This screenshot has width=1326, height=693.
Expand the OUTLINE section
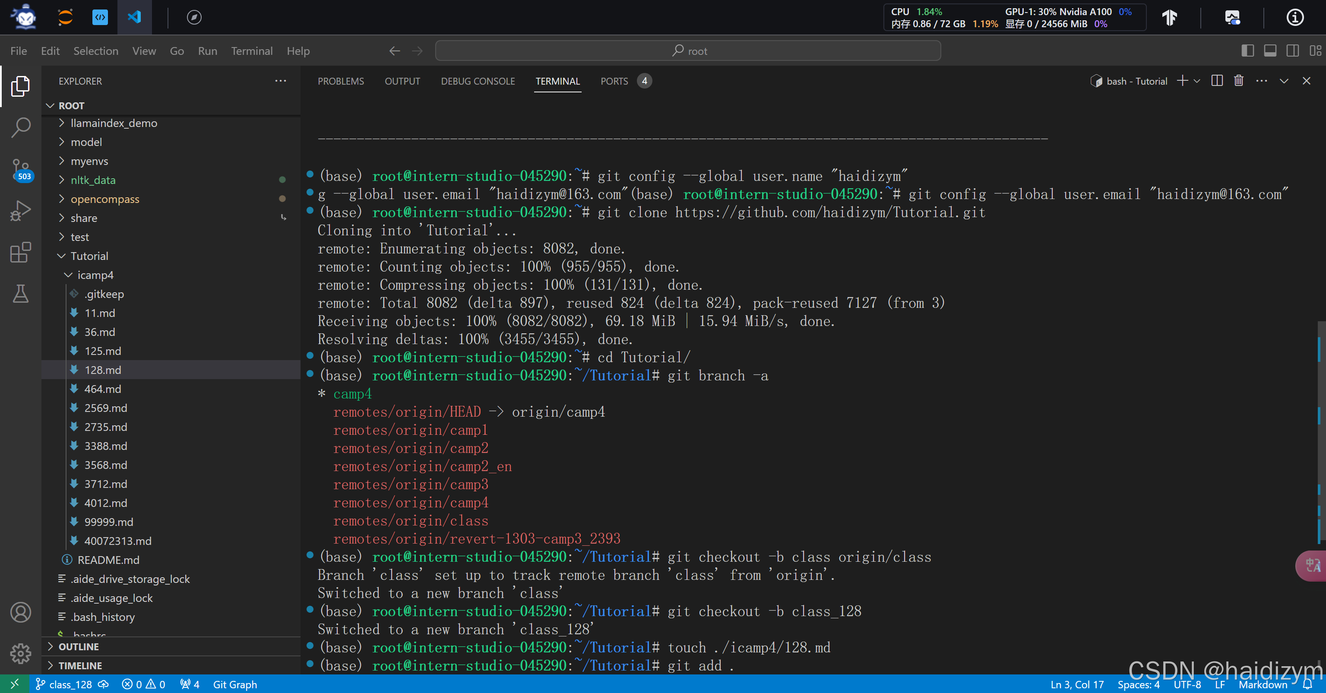[78, 647]
